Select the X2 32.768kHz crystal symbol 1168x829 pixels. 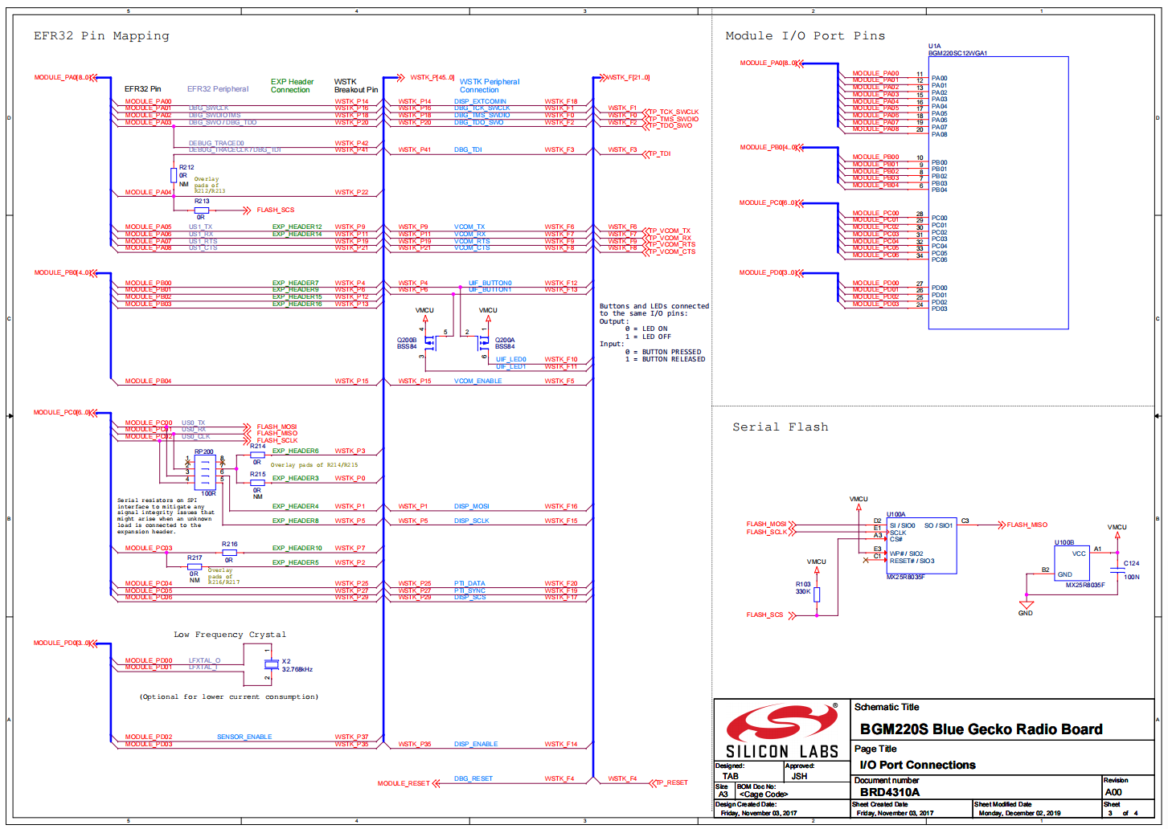point(272,664)
